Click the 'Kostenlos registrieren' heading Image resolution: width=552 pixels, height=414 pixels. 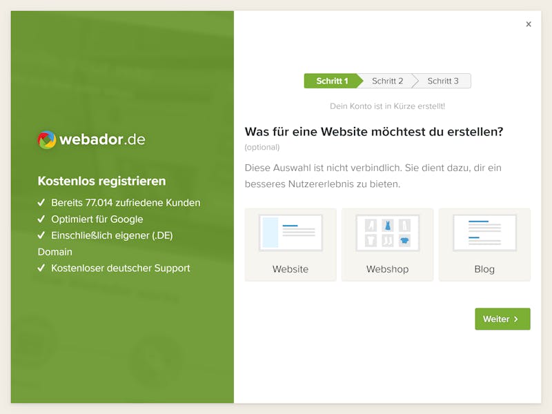[x=101, y=181]
